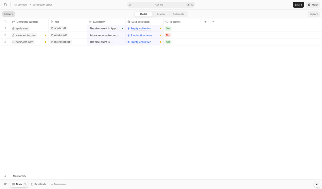
Task: Create a New view
Action: (58, 184)
